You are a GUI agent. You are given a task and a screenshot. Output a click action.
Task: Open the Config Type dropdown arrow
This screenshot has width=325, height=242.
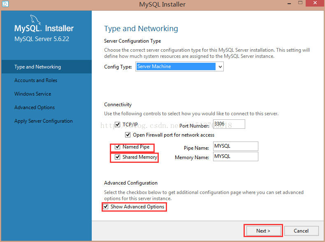[220, 66]
